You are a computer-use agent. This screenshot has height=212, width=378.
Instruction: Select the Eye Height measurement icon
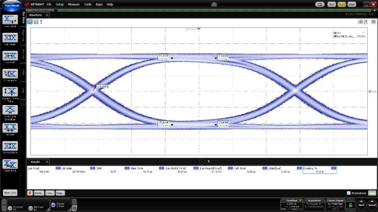(x=10, y=37)
